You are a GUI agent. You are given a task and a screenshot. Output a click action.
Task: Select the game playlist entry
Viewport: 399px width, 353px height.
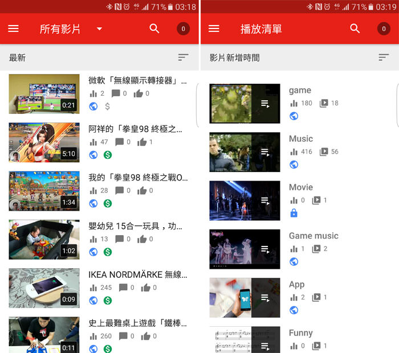click(x=300, y=90)
